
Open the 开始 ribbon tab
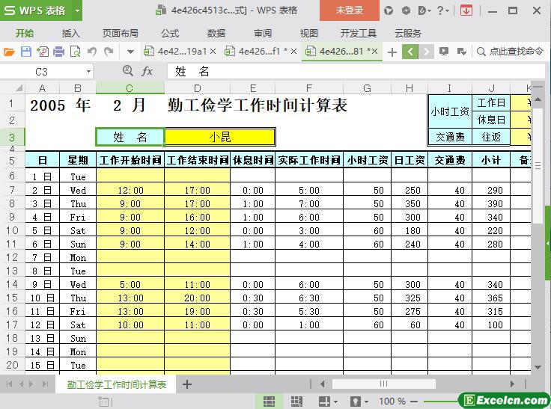pos(25,34)
